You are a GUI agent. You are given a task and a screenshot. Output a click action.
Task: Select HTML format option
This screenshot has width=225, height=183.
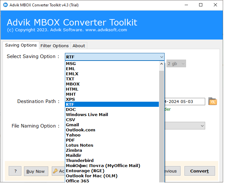(x=112, y=89)
